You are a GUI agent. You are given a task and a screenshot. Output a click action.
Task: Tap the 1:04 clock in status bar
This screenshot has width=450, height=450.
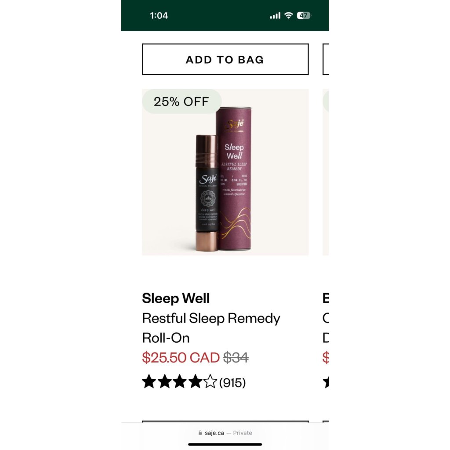(159, 15)
